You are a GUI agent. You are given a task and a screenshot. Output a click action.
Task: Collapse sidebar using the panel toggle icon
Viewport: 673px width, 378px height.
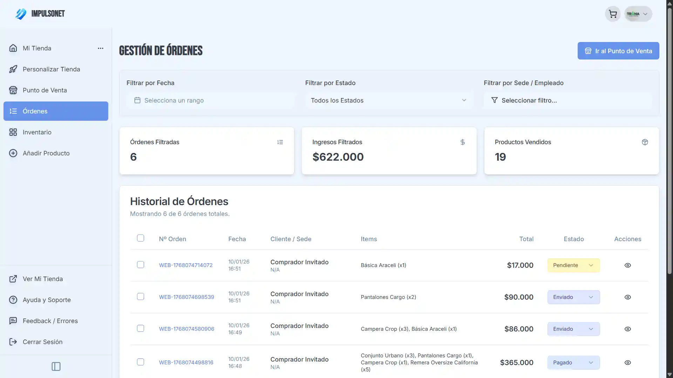(x=56, y=366)
